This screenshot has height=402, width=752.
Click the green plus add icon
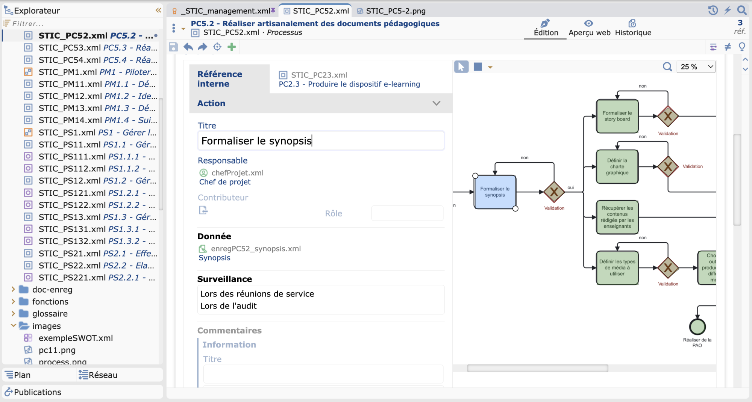[x=232, y=47]
